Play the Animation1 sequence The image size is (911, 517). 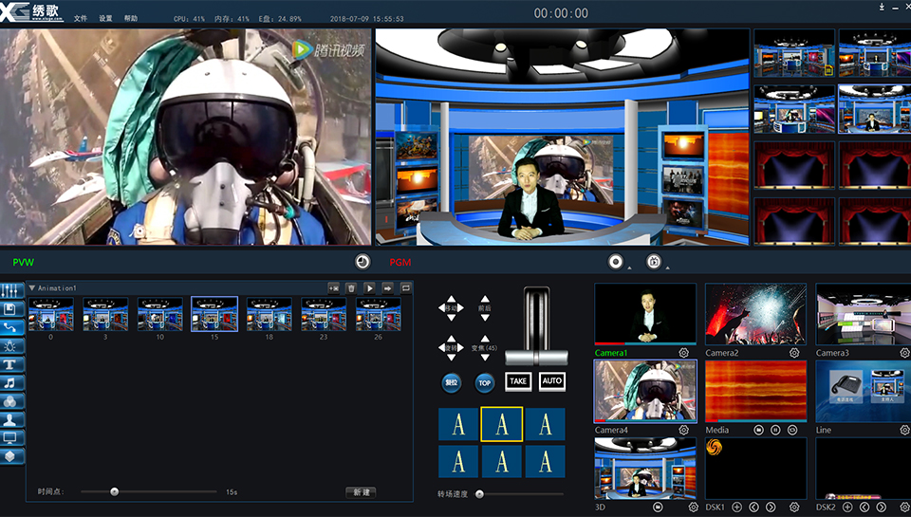pyautogui.click(x=369, y=287)
